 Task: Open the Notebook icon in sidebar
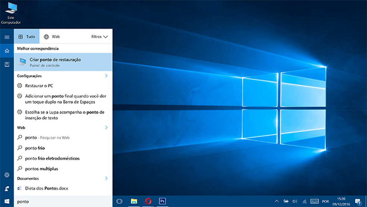[x=7, y=65]
